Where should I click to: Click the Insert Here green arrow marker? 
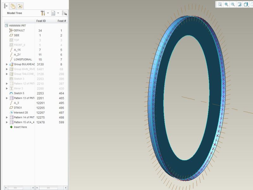(11, 127)
